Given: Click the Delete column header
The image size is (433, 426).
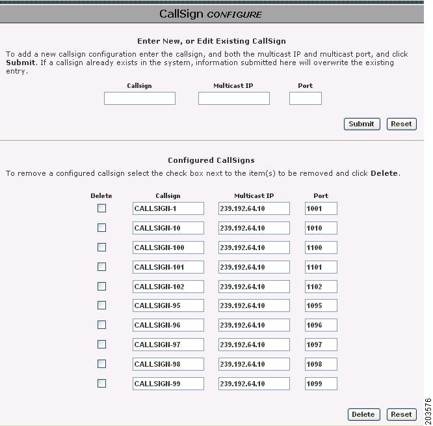Looking at the screenshot, I should coord(101,195).
